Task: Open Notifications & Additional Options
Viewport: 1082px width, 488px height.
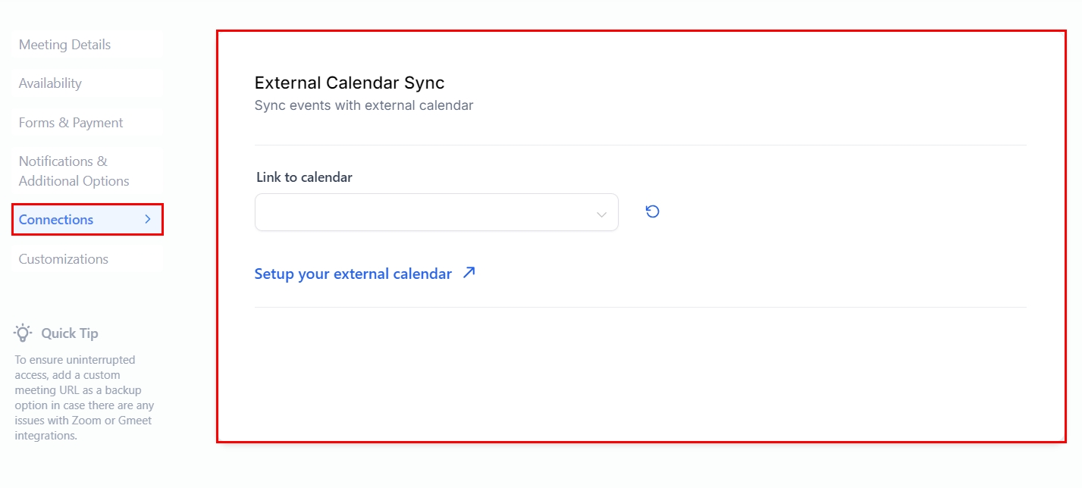Action: coord(74,171)
